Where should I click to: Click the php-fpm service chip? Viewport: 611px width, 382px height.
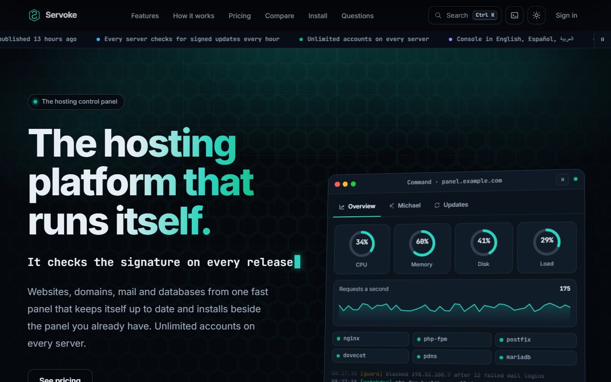[x=452, y=340]
